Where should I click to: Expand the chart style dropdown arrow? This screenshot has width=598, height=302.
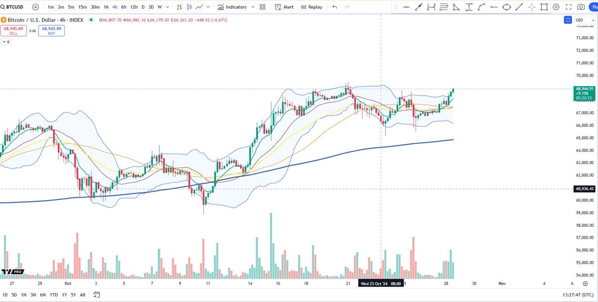click(208, 7)
